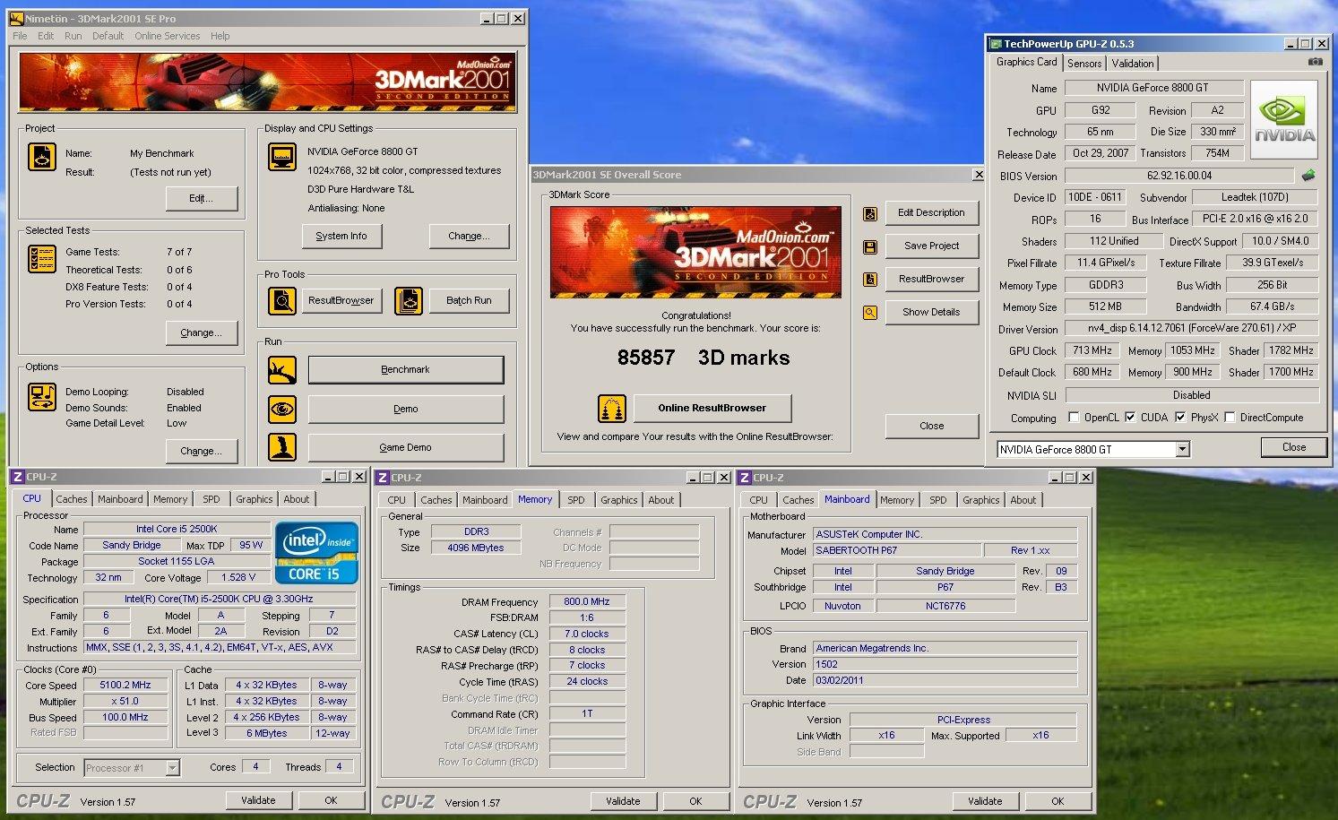The height and width of the screenshot is (820, 1338).
Task: Open the Online Services menu
Action: coord(168,36)
